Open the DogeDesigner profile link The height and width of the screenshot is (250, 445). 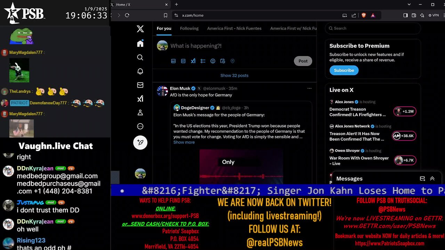(x=195, y=108)
